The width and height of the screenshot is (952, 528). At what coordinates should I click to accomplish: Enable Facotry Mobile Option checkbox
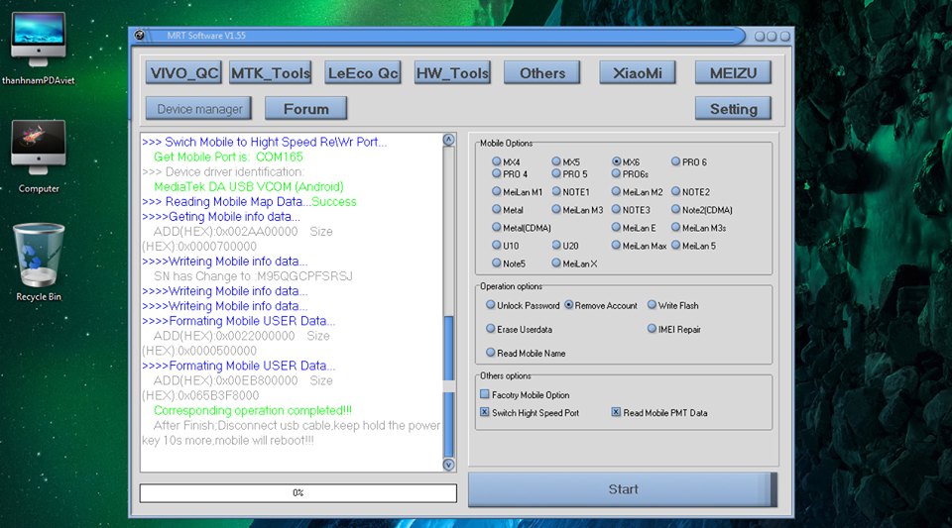485,394
